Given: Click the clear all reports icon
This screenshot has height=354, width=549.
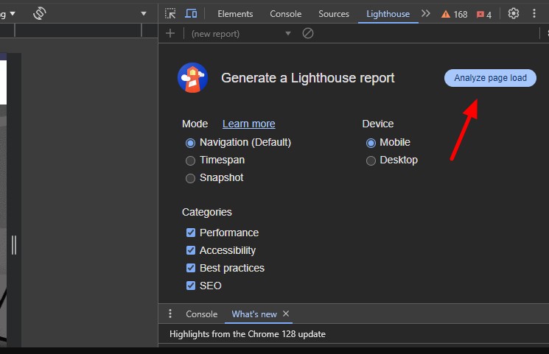Looking at the screenshot, I should point(309,33).
